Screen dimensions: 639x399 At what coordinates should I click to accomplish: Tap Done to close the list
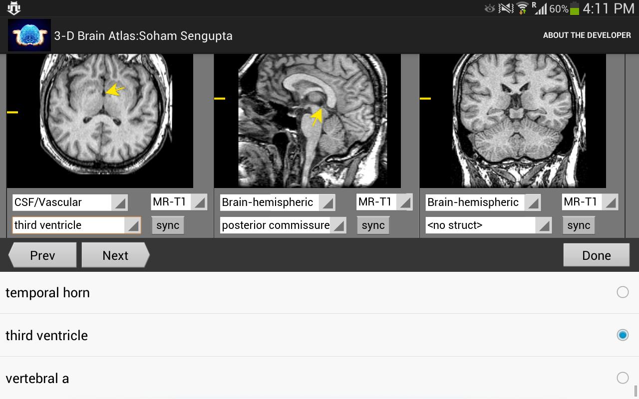597,255
